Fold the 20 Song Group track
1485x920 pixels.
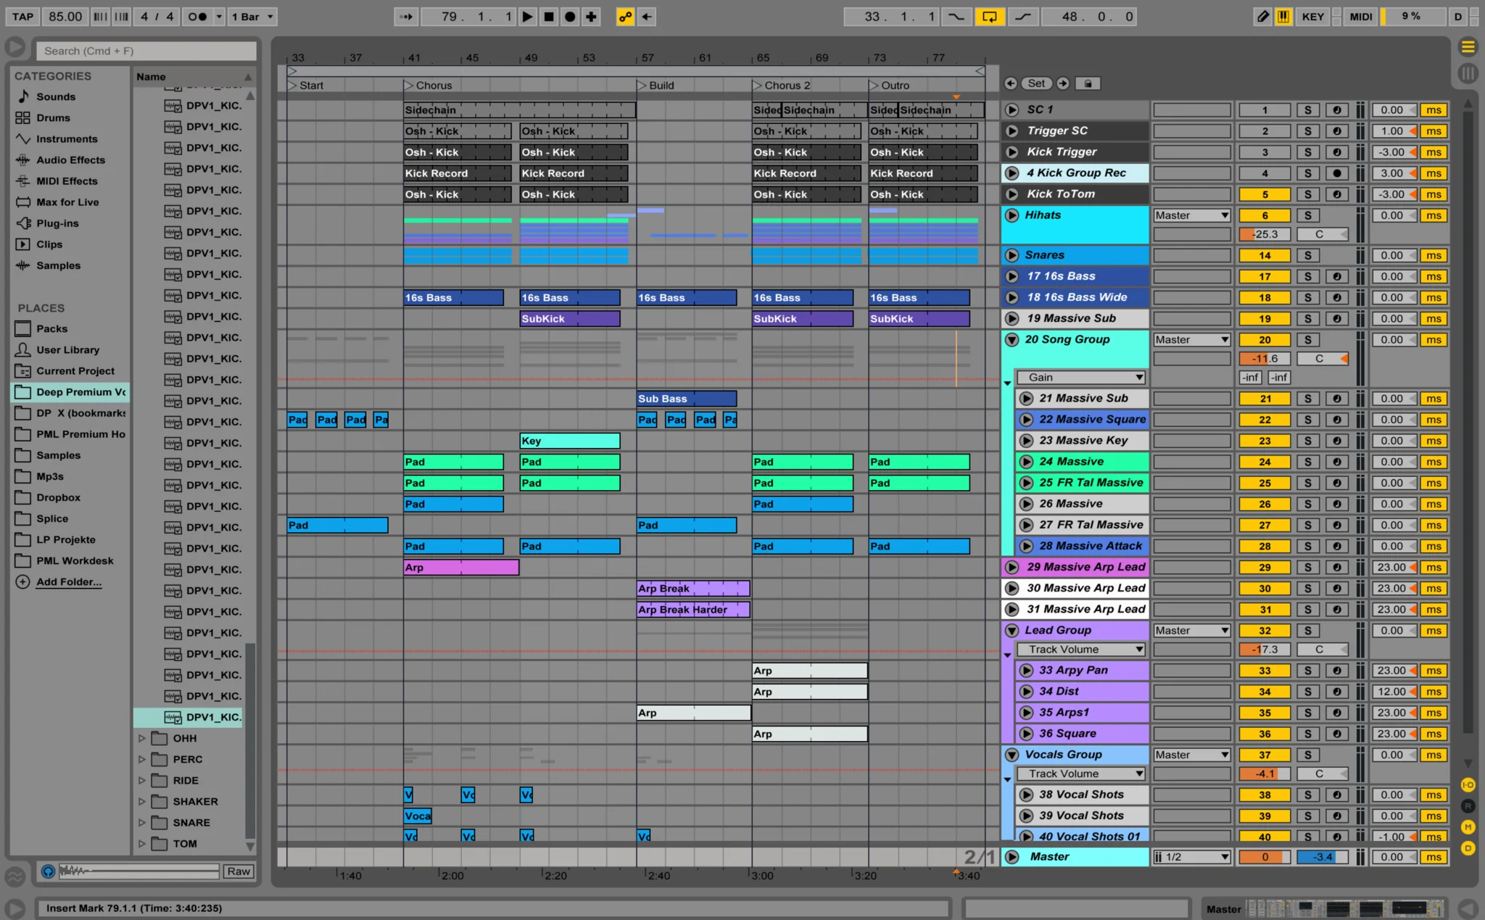point(1012,339)
